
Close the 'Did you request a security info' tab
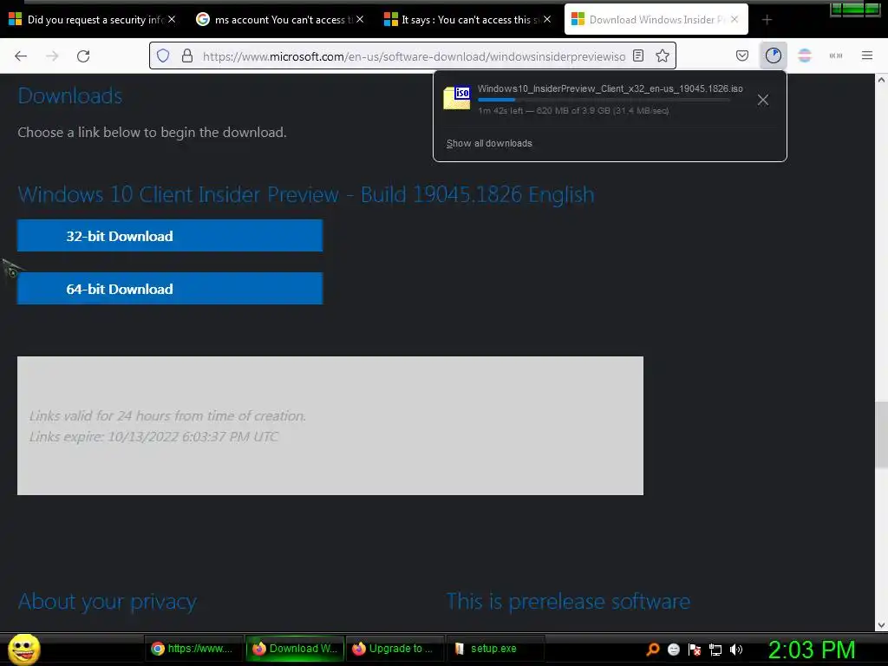point(172,19)
